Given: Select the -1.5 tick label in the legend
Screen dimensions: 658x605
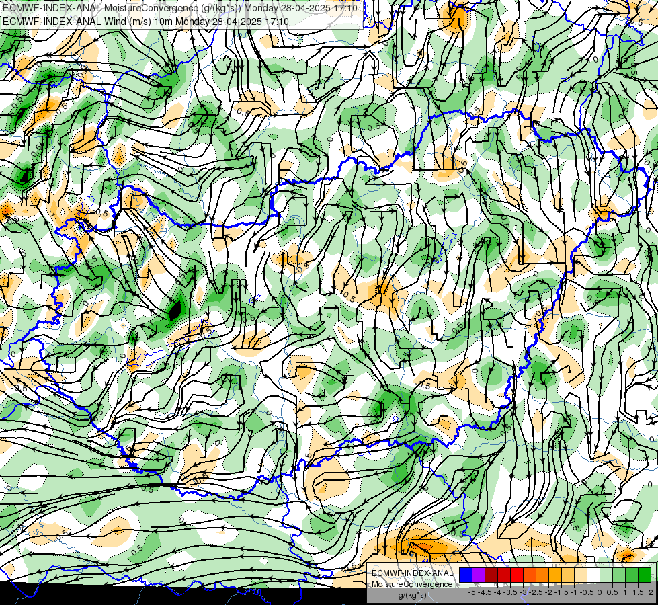Looking at the screenshot, I should coord(561,592).
